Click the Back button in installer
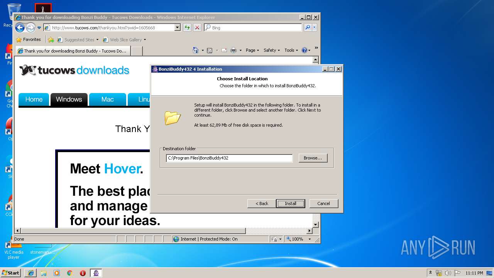 (262, 203)
